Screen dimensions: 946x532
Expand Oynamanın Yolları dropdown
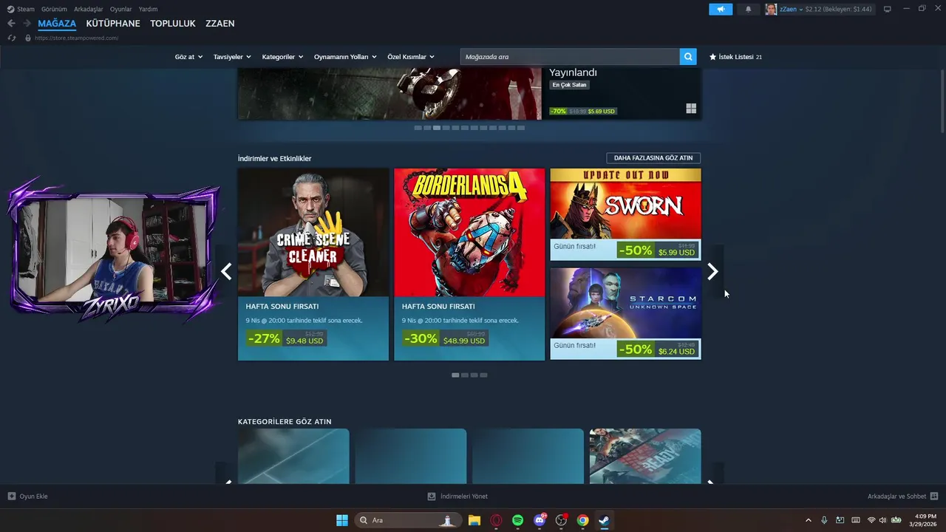pos(345,57)
